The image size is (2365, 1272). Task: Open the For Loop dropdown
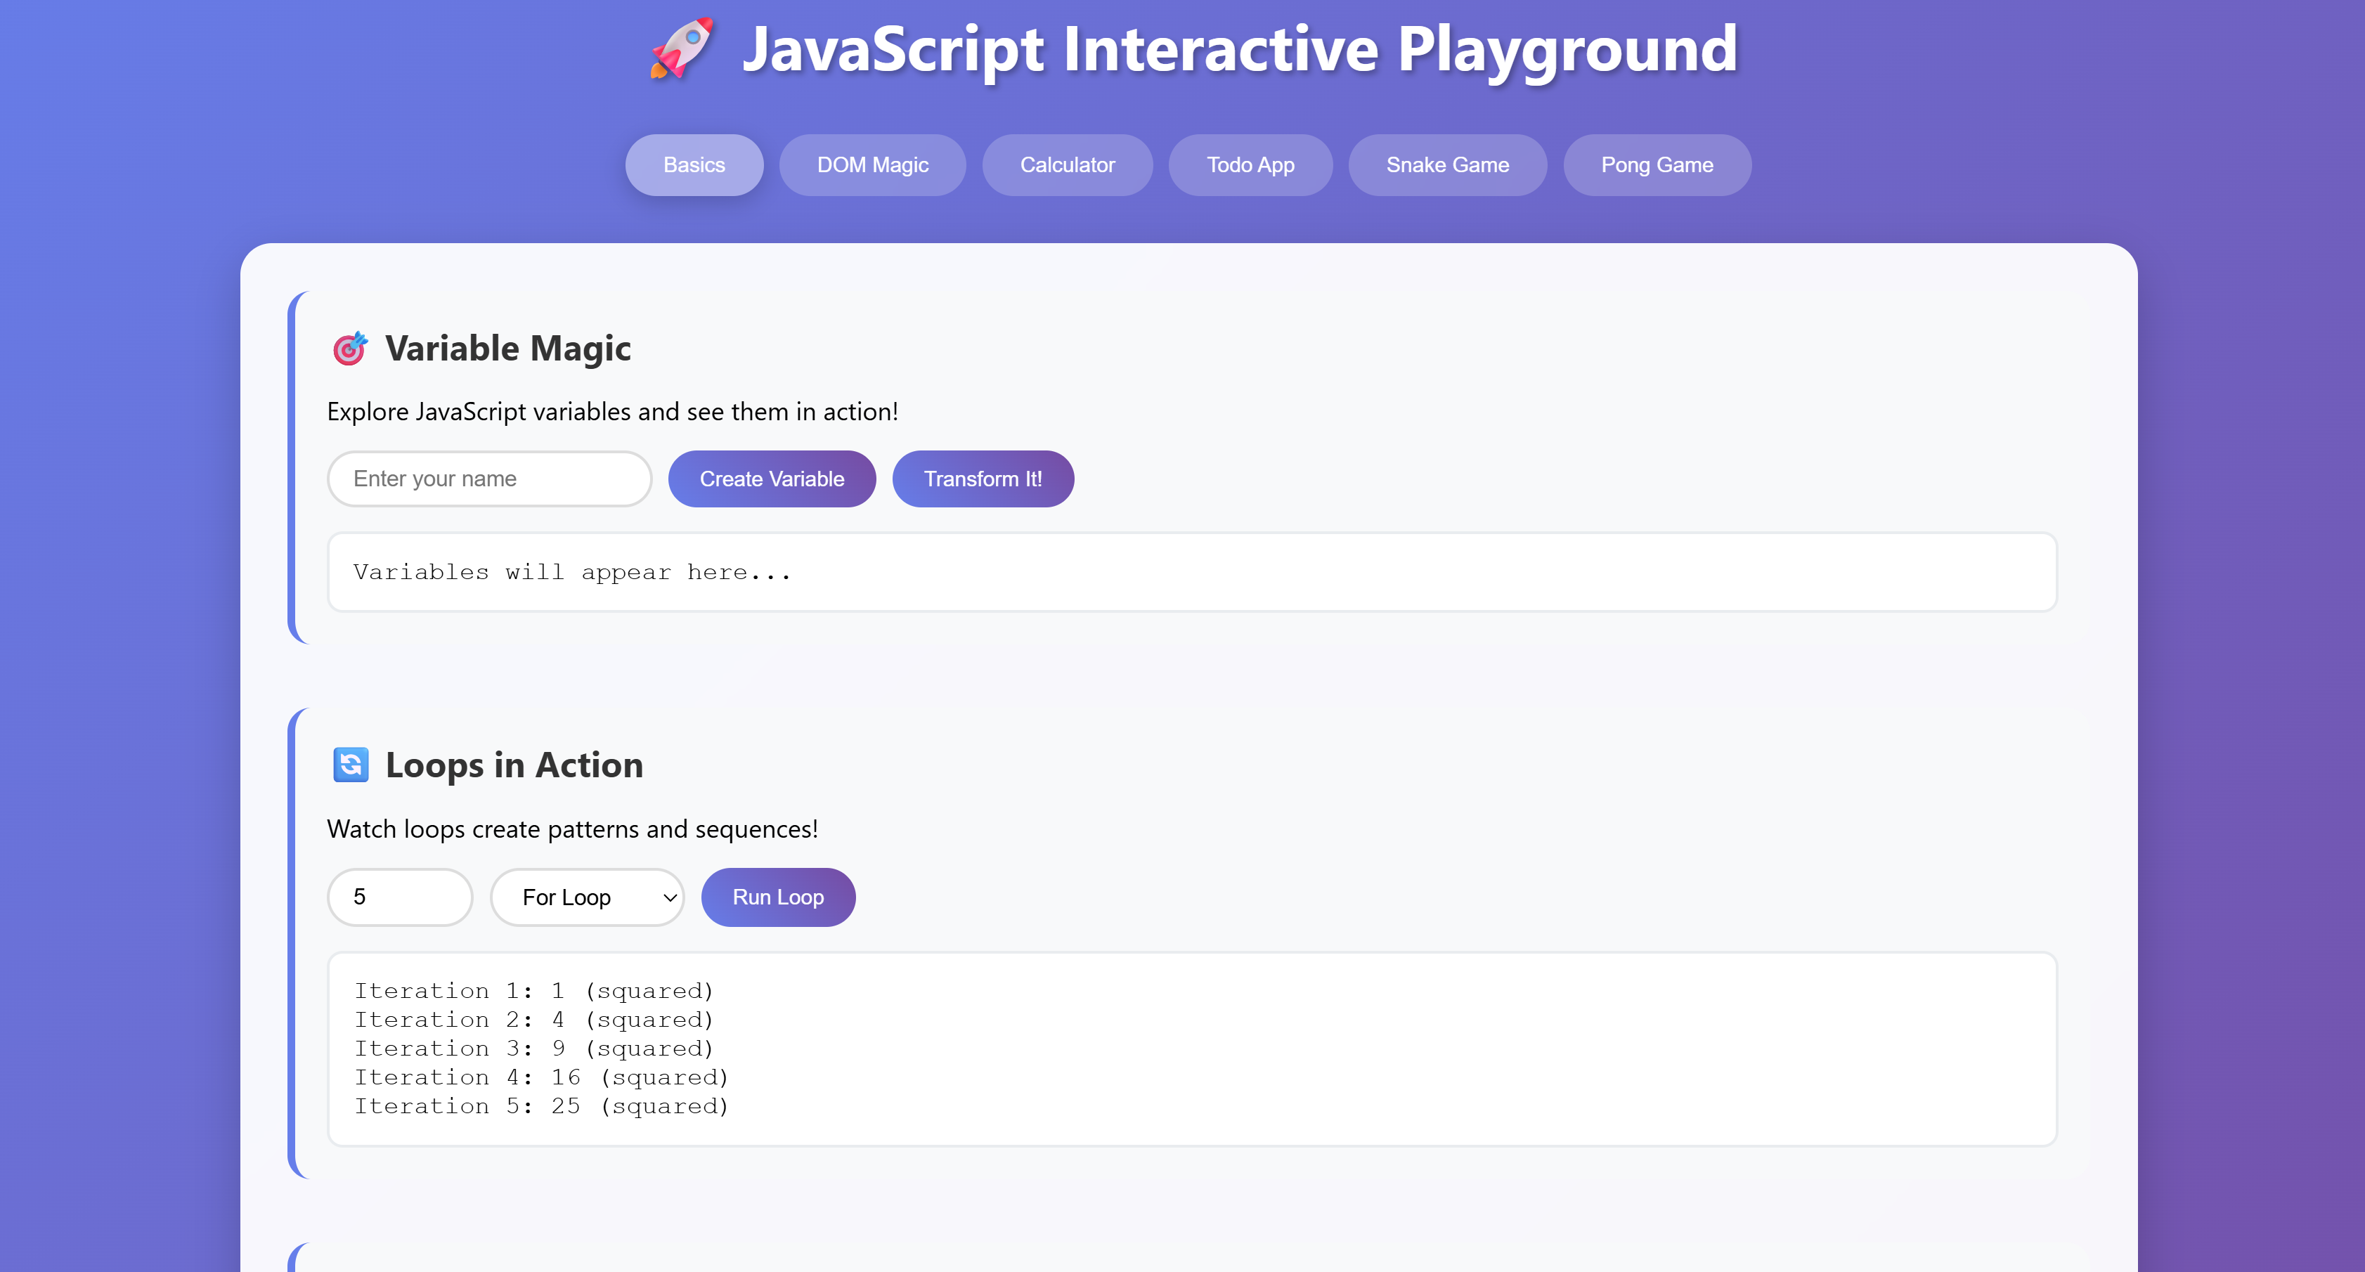pyautogui.click(x=587, y=897)
